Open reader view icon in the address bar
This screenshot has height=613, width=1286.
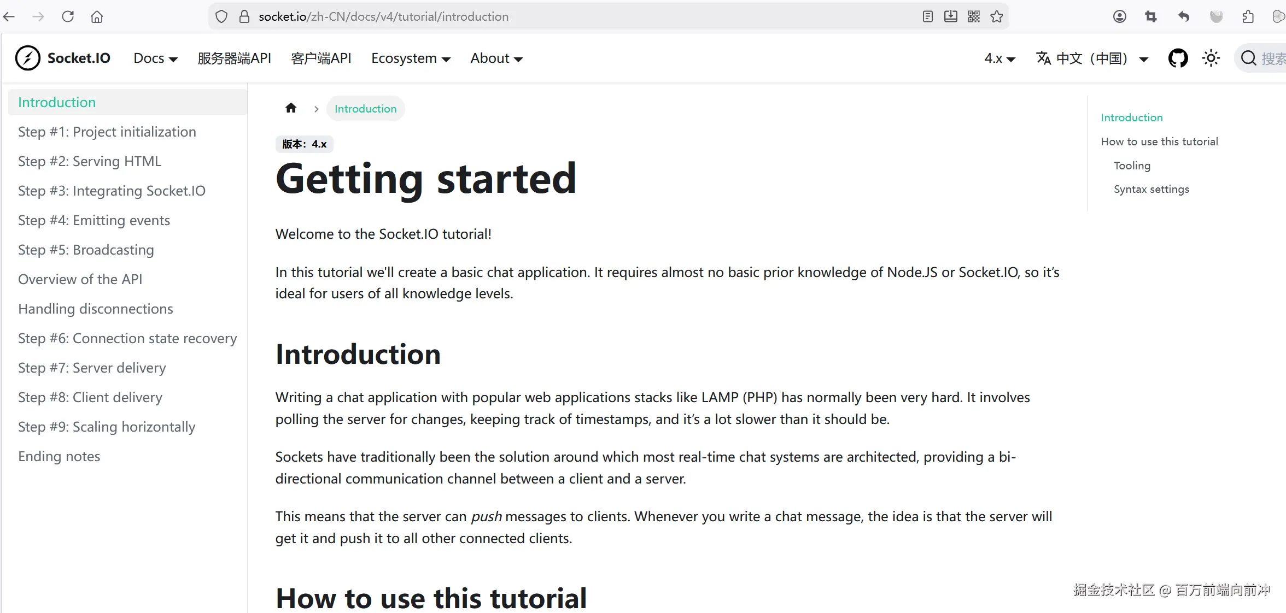[x=927, y=16]
